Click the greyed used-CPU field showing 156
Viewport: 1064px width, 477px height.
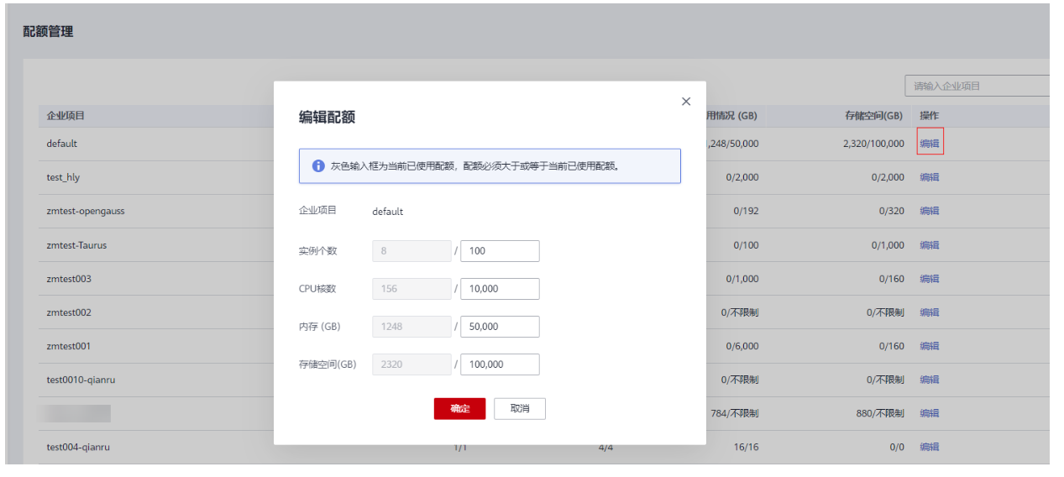point(411,289)
